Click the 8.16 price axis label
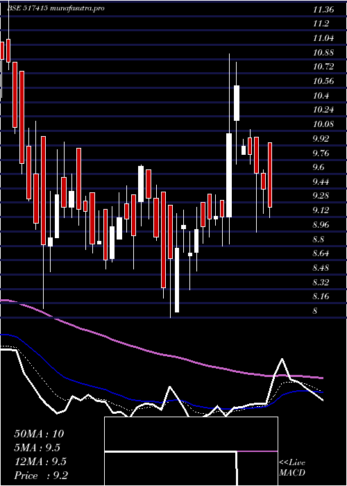The width and height of the screenshot is (347, 486). point(321,297)
